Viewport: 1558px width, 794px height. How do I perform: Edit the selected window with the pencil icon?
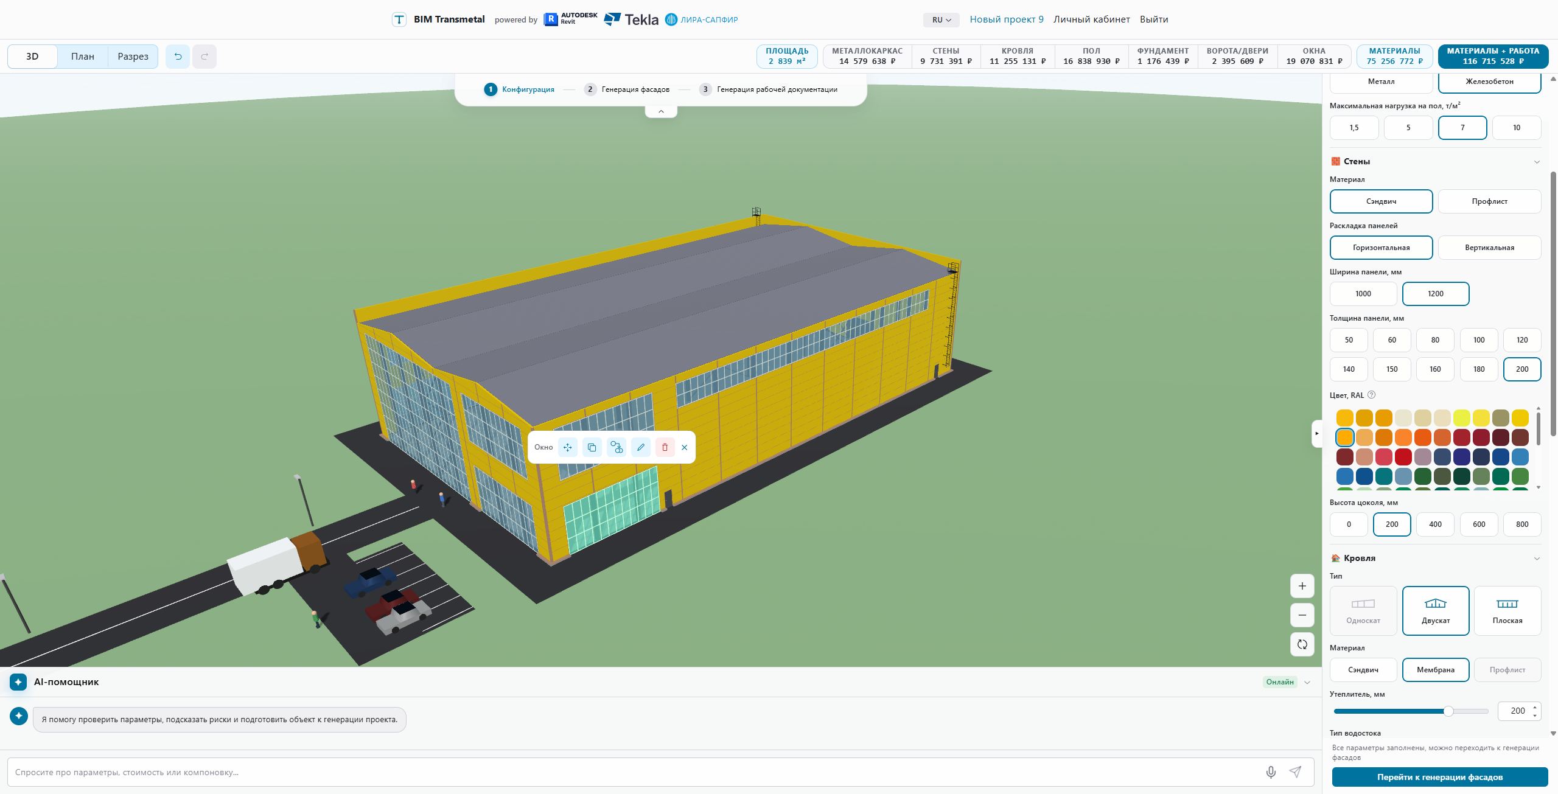coord(641,447)
